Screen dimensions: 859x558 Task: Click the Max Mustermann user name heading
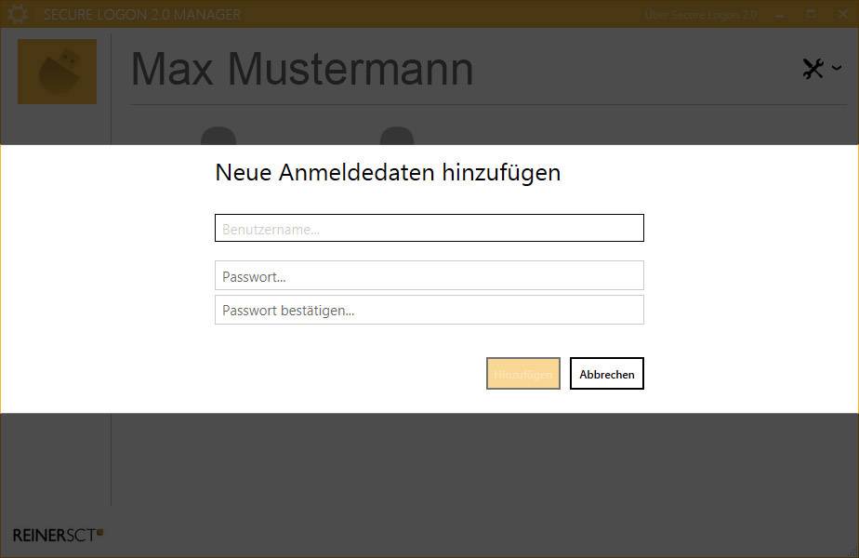[x=302, y=69]
